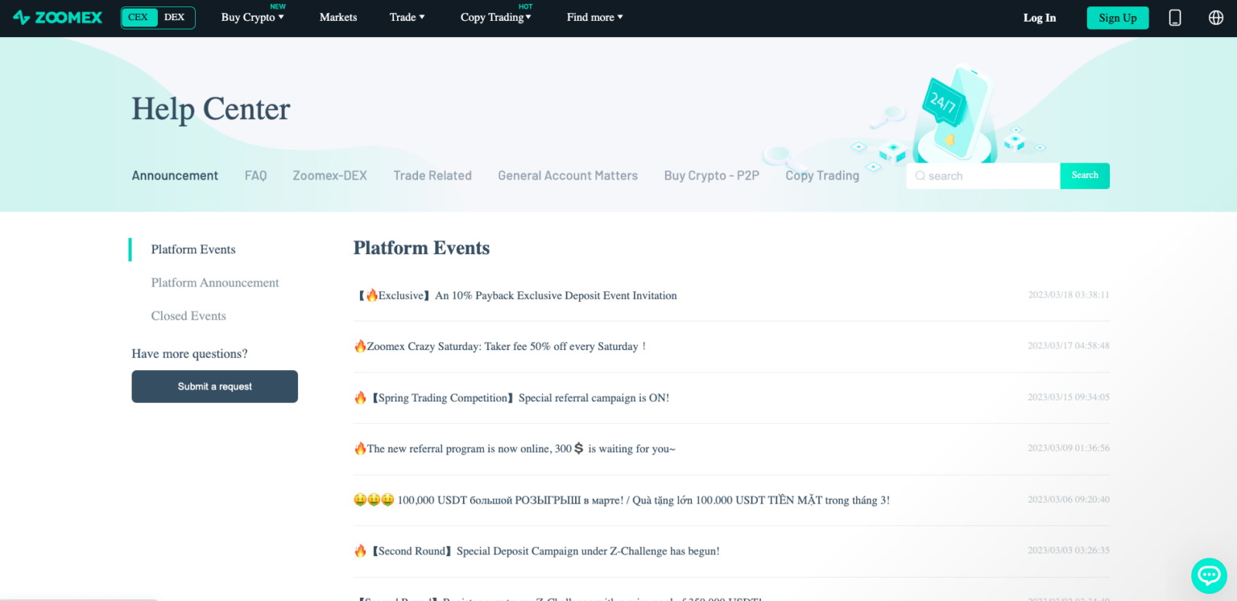Viewport: 1237px width, 601px height.
Task: Select the Announcement tab
Action: pyautogui.click(x=175, y=175)
